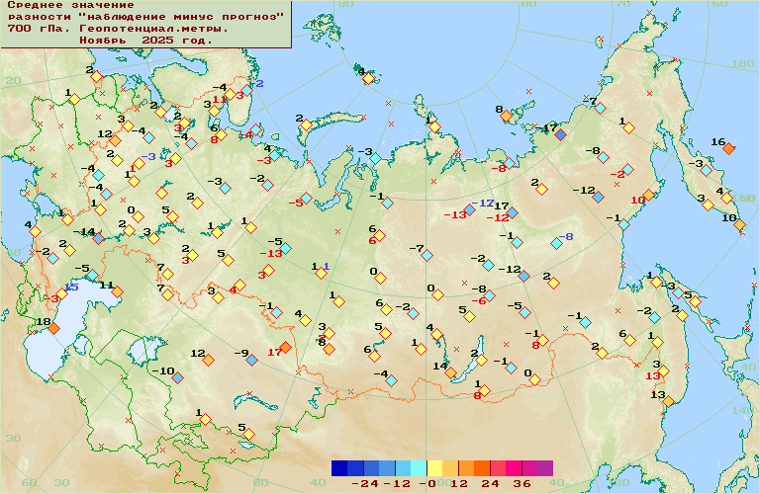Image resolution: width=760 pixels, height=494 pixels.
Task: Select the diamond marker with blue -8 label
Action: tap(556, 243)
